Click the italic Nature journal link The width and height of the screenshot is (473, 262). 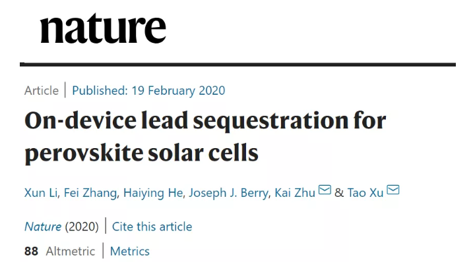tap(43, 226)
